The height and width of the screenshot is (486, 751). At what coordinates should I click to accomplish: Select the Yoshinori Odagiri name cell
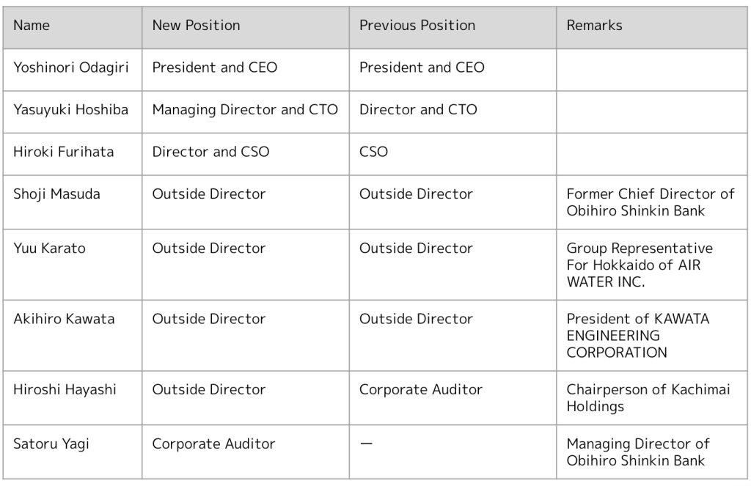click(73, 70)
